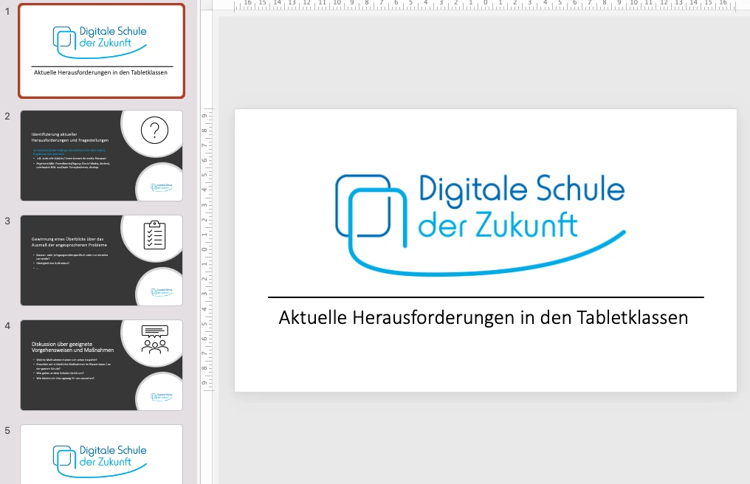Click the small logo on slide 4 thumbnail
Viewport: 750px width, 484px height.
(x=159, y=396)
